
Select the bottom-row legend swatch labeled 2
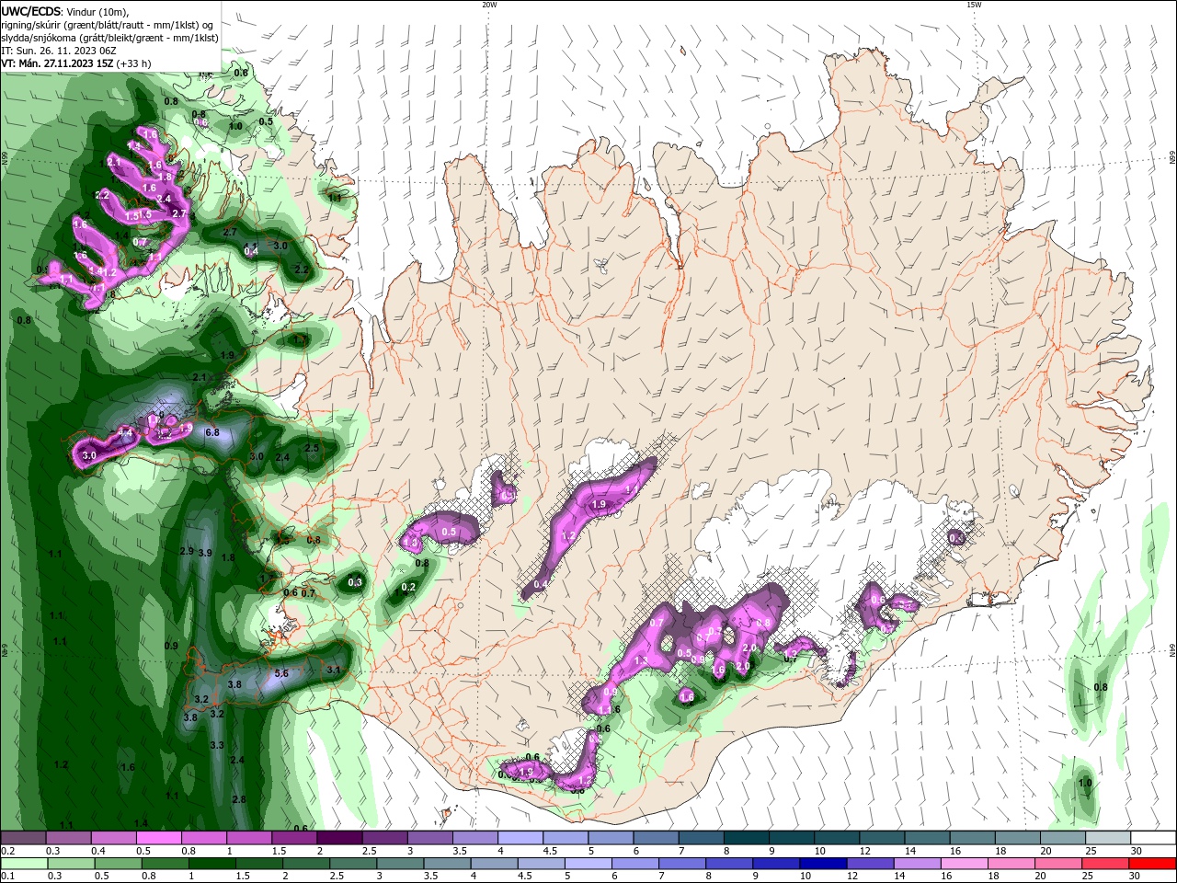[x=306, y=864]
